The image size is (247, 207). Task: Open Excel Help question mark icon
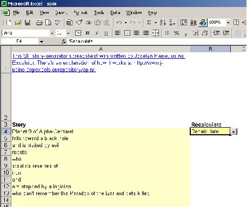[236, 23]
